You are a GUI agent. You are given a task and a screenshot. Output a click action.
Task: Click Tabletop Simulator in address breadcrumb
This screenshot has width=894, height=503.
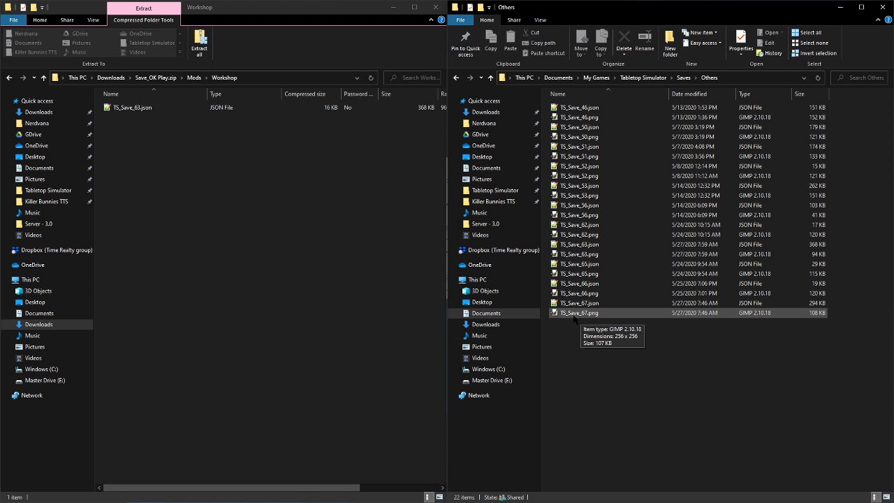[x=643, y=78]
